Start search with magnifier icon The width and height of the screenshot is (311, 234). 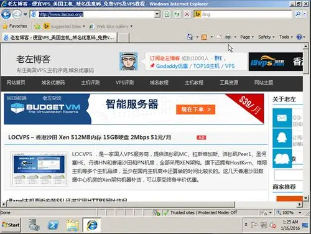click(298, 14)
